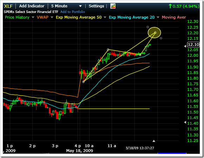The image size is (204, 158).
Task: Click the 12.30 price axis label
Action: click(x=193, y=21)
